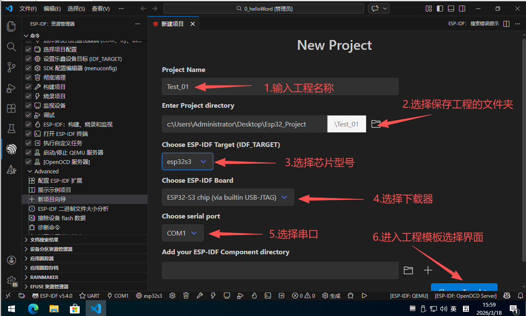Click the Copilot icon in status bar
The width and height of the screenshot is (526, 316).
pos(507,296)
